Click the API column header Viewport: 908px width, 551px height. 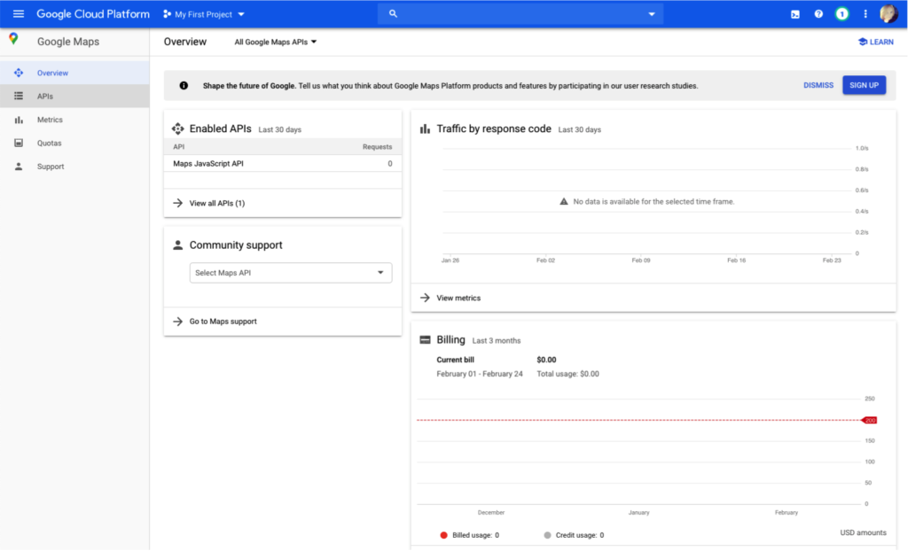[179, 147]
